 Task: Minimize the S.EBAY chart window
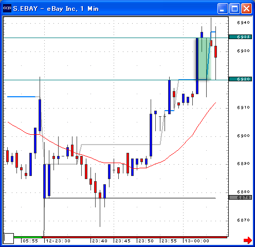point(223,8)
